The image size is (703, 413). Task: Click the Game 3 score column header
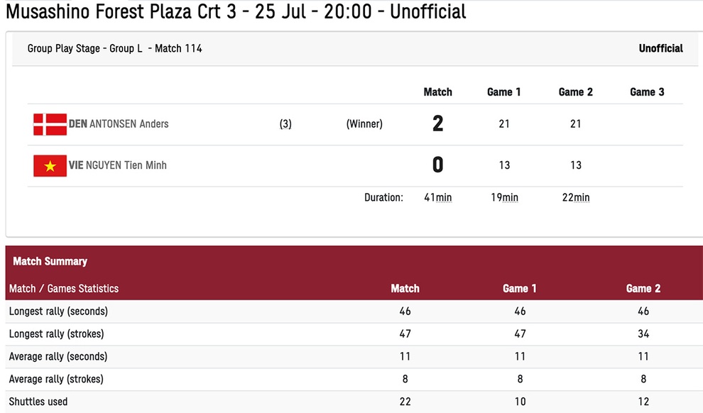point(646,92)
